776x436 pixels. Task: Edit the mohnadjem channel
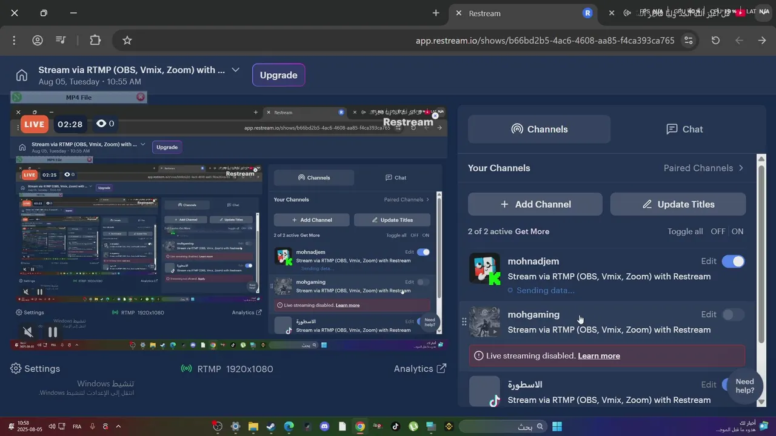(709, 261)
